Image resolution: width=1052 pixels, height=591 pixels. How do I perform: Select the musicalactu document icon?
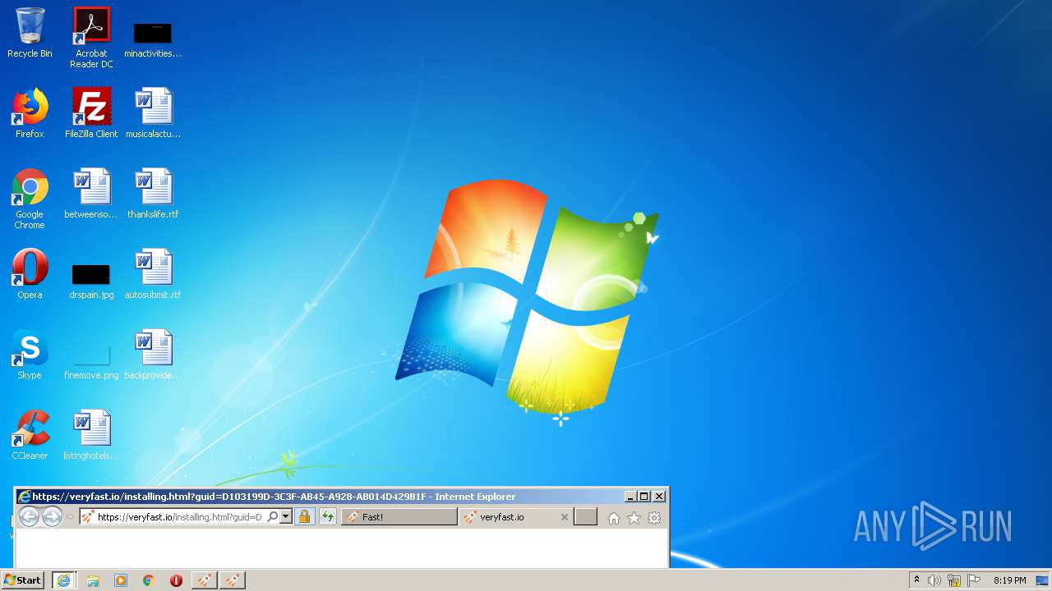[153, 113]
